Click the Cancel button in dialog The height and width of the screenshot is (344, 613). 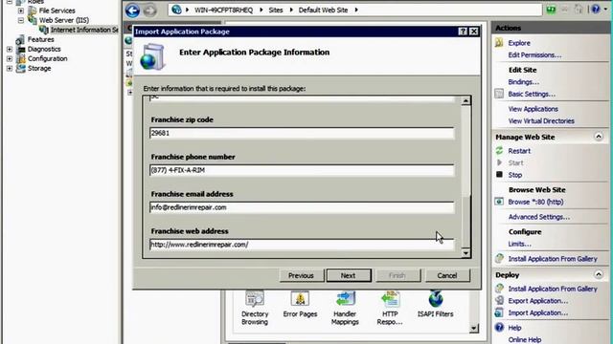pyautogui.click(x=447, y=275)
